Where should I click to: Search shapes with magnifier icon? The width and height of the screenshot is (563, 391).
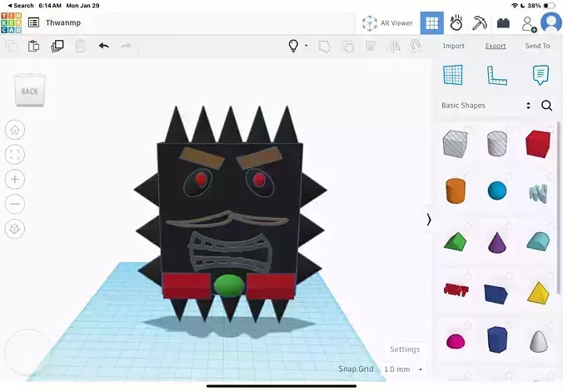[x=547, y=106]
